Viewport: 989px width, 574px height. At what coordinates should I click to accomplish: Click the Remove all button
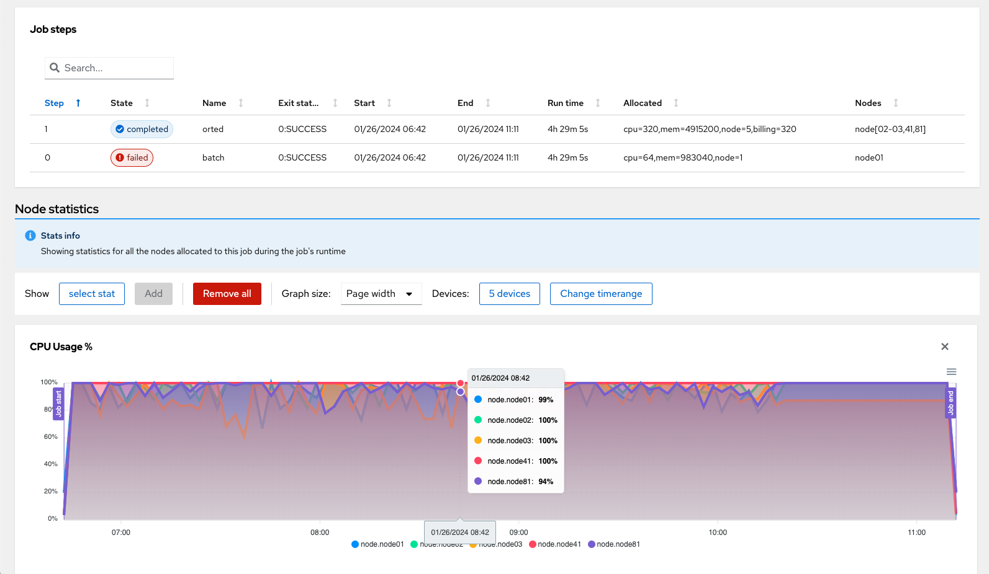[227, 294]
